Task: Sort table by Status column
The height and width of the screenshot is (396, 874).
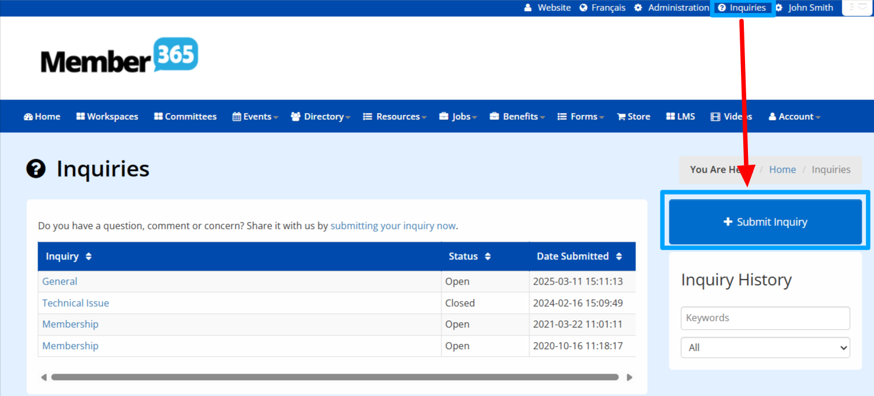Action: 470,257
